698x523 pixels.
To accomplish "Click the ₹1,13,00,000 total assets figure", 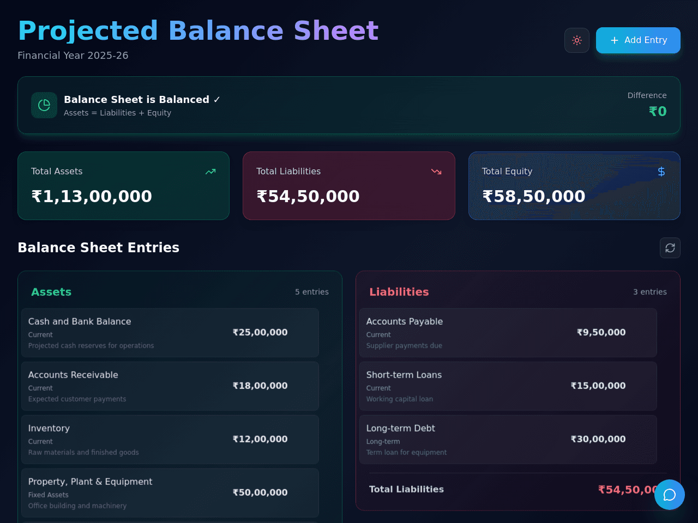I will point(92,196).
